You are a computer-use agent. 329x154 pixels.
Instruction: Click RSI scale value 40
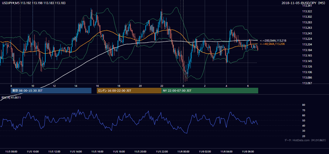pyautogui.click(x=304, y=126)
